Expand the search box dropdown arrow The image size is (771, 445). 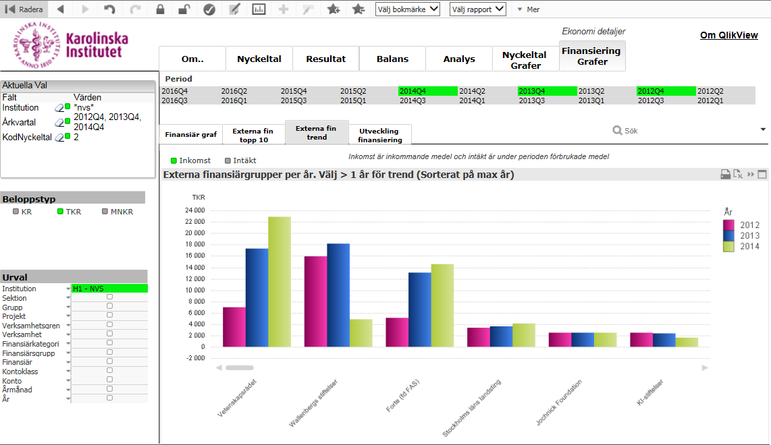[763, 129]
